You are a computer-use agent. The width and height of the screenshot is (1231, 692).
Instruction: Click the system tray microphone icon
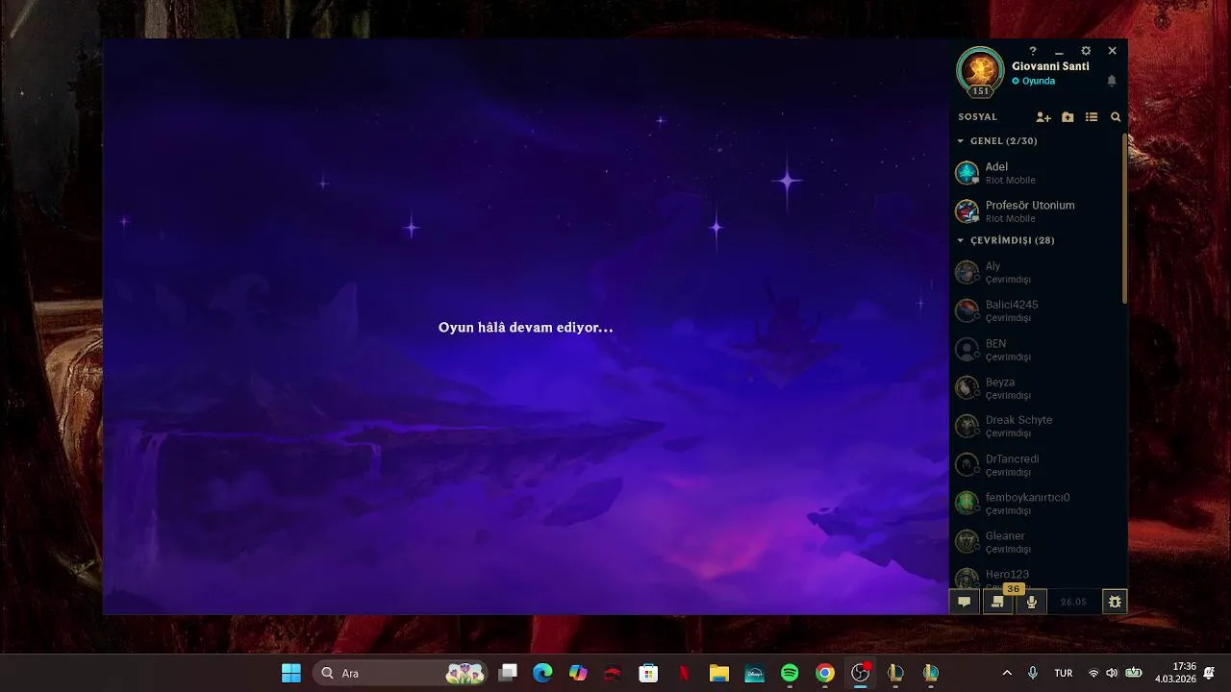[x=1033, y=673]
